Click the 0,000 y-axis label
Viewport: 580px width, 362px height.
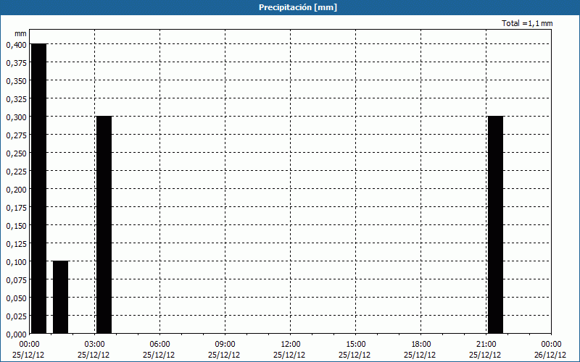click(16, 334)
